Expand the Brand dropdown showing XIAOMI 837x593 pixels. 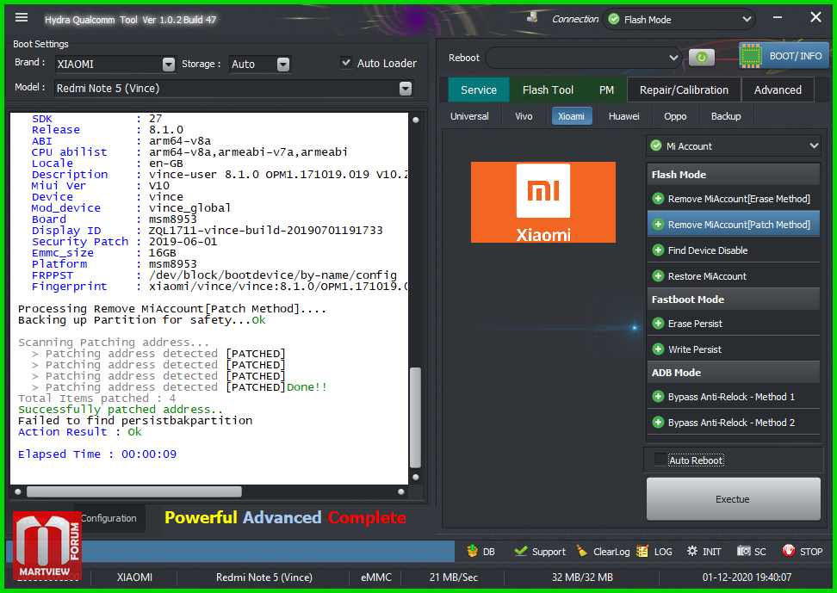click(168, 65)
